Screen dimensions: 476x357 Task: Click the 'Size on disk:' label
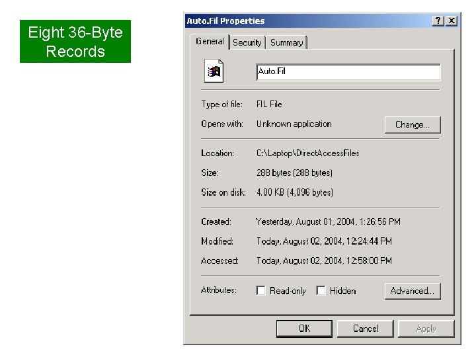pyautogui.click(x=223, y=192)
